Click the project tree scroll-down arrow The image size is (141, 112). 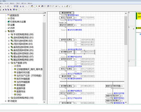point(44,102)
